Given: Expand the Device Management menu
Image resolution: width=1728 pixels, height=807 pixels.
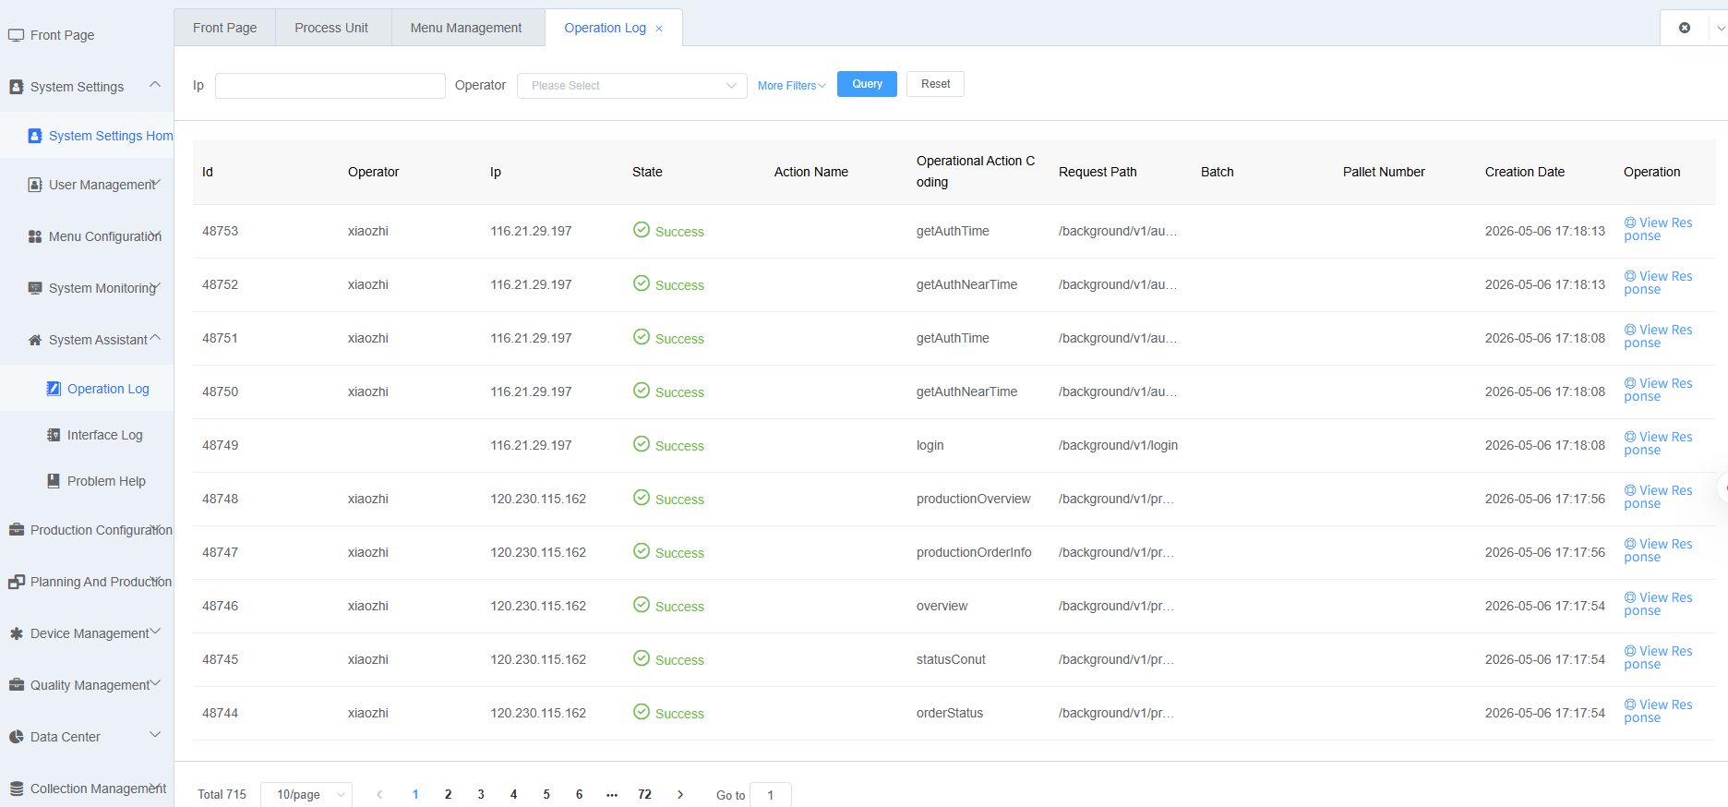Looking at the screenshot, I should [155, 632].
